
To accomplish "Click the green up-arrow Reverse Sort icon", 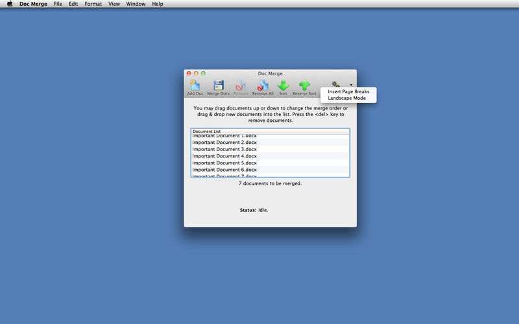I will tap(304, 86).
